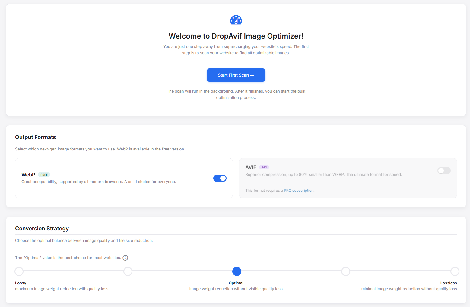Set conversion slider to Lossless stop
The height and width of the screenshot is (307, 470).
pos(455,271)
